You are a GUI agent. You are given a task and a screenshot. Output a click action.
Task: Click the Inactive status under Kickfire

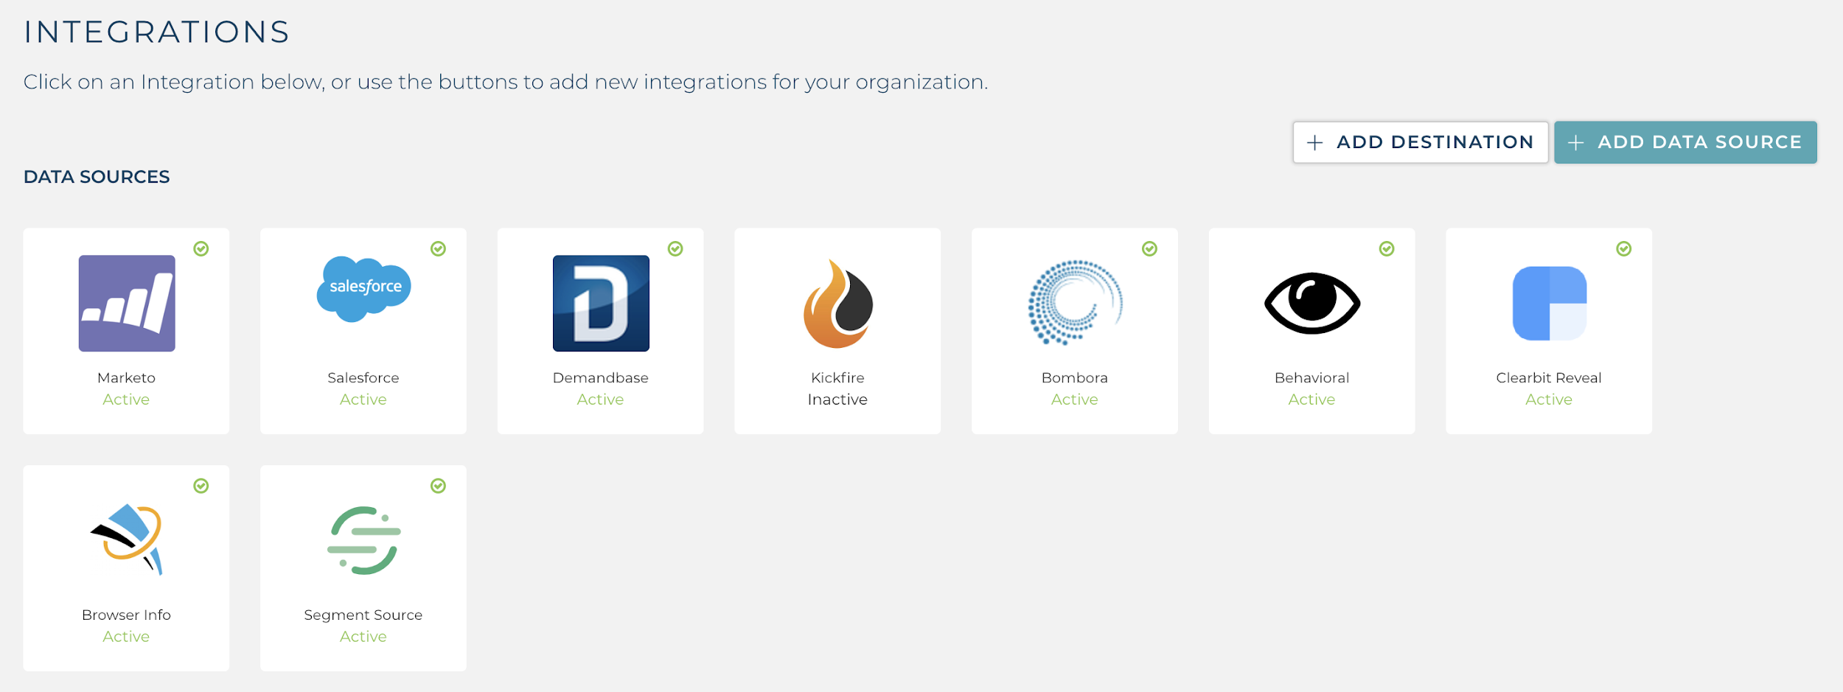838,399
